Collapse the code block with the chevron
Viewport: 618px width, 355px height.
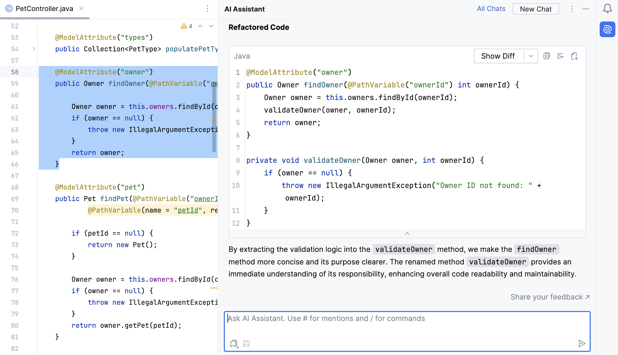pos(407,233)
